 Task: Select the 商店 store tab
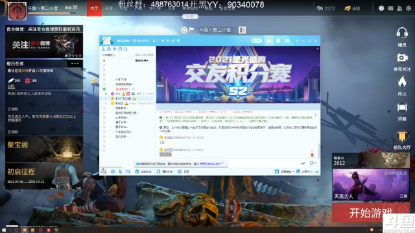pyautogui.click(x=209, y=8)
